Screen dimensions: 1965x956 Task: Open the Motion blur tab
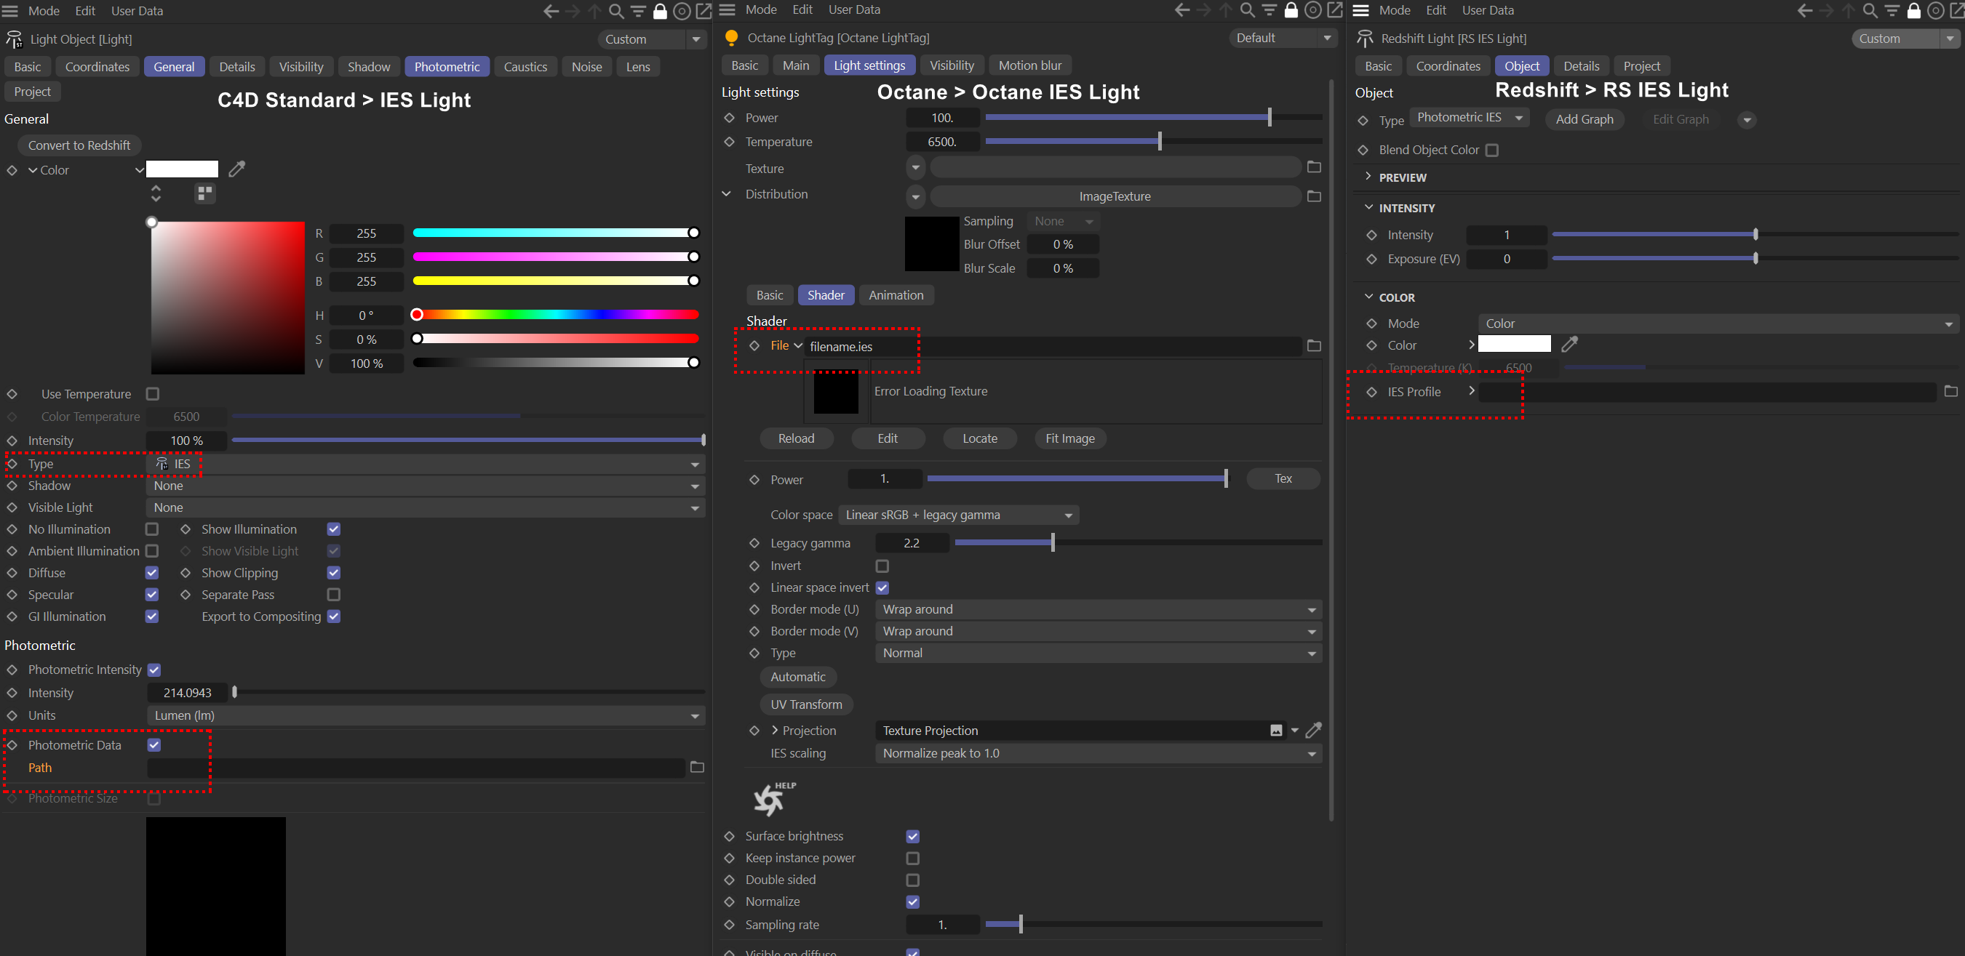[x=1030, y=65]
